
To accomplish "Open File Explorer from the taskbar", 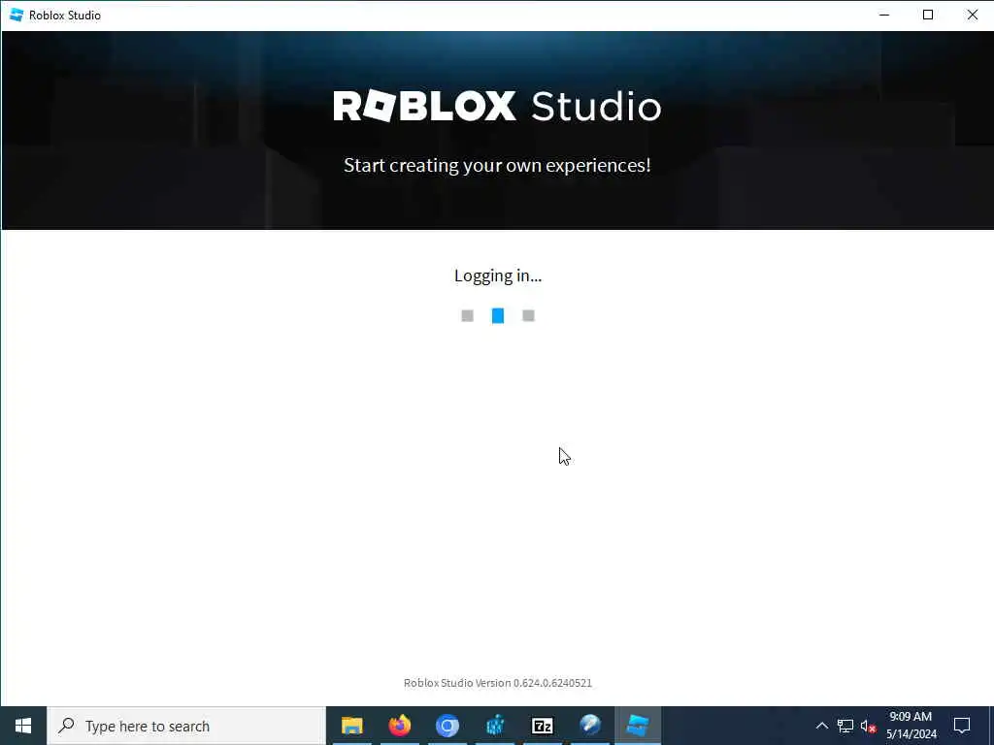I will [x=351, y=726].
